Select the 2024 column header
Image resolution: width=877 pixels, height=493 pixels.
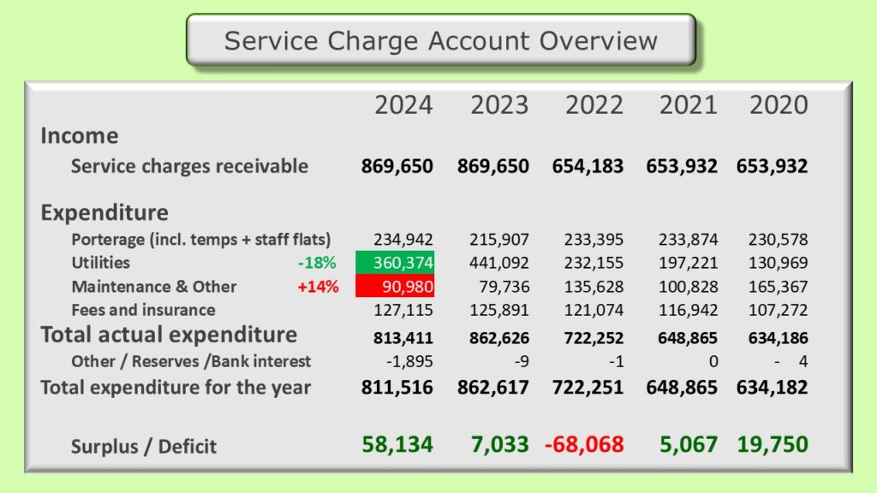pyautogui.click(x=403, y=105)
